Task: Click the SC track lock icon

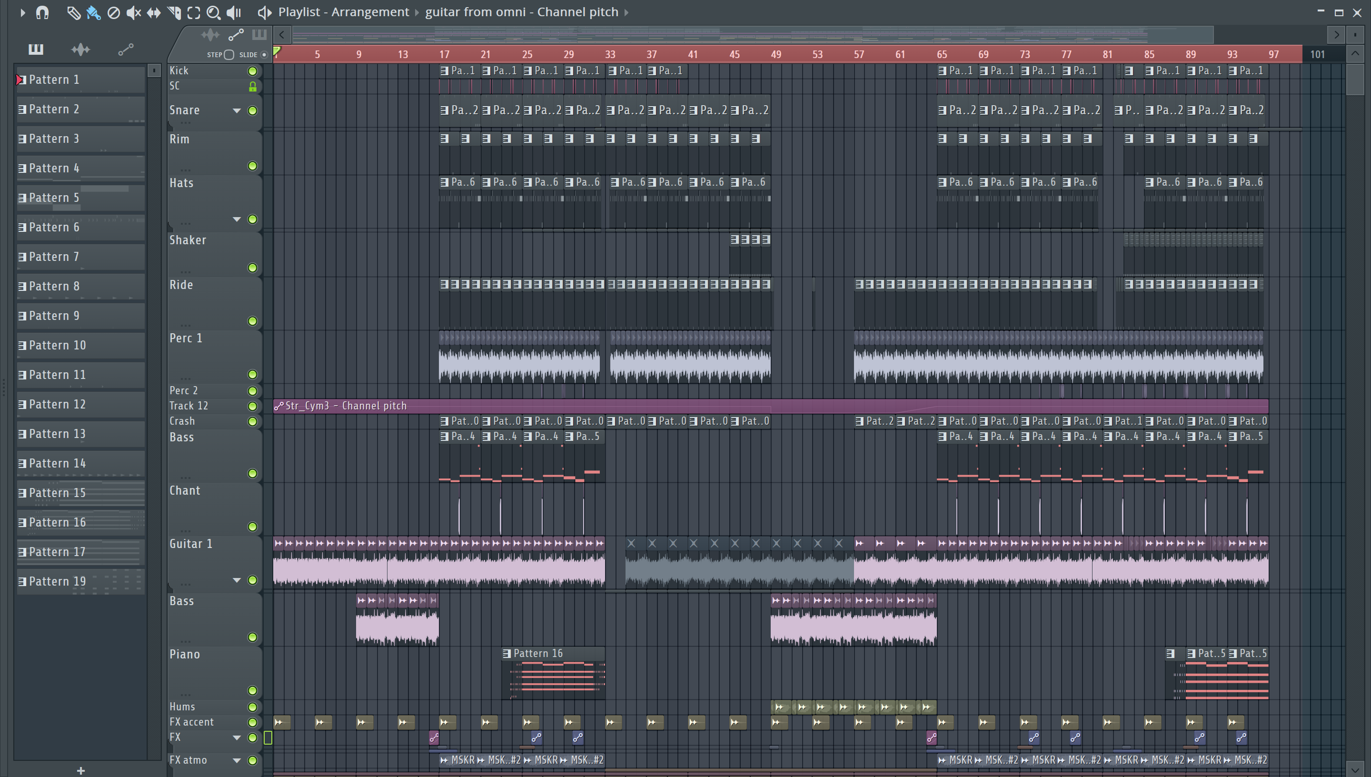Action: click(252, 87)
